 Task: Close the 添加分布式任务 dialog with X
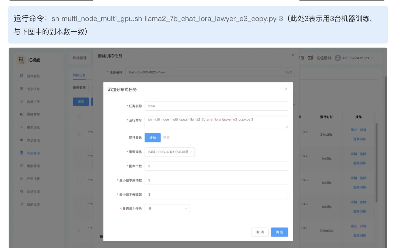[x=286, y=89]
